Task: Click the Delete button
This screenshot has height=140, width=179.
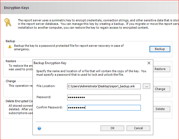Action: click(160, 109)
